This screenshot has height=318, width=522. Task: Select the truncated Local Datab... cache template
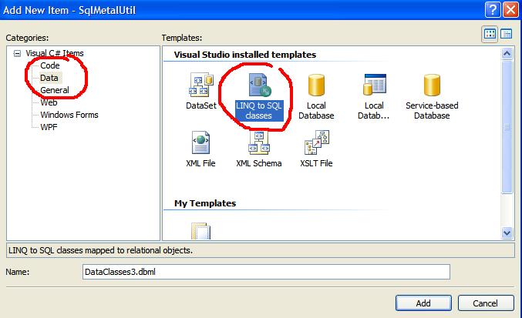tap(374, 97)
